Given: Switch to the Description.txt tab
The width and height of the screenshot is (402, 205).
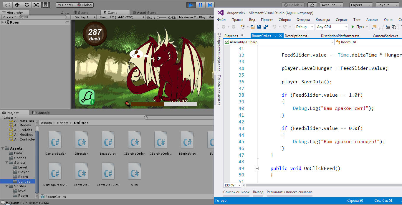Looking at the screenshot, I should (x=296, y=36).
